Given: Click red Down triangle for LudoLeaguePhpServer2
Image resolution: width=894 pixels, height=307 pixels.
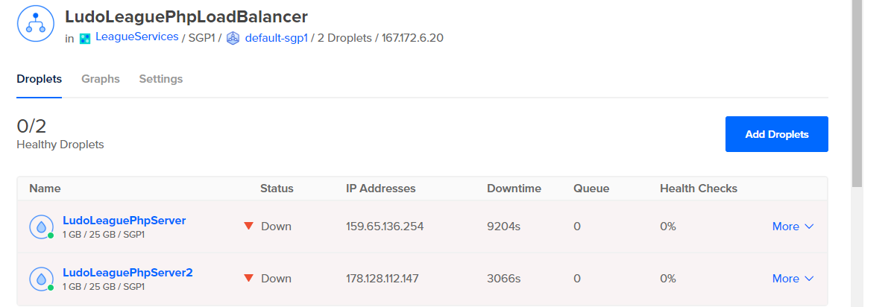Looking at the screenshot, I should point(248,278).
